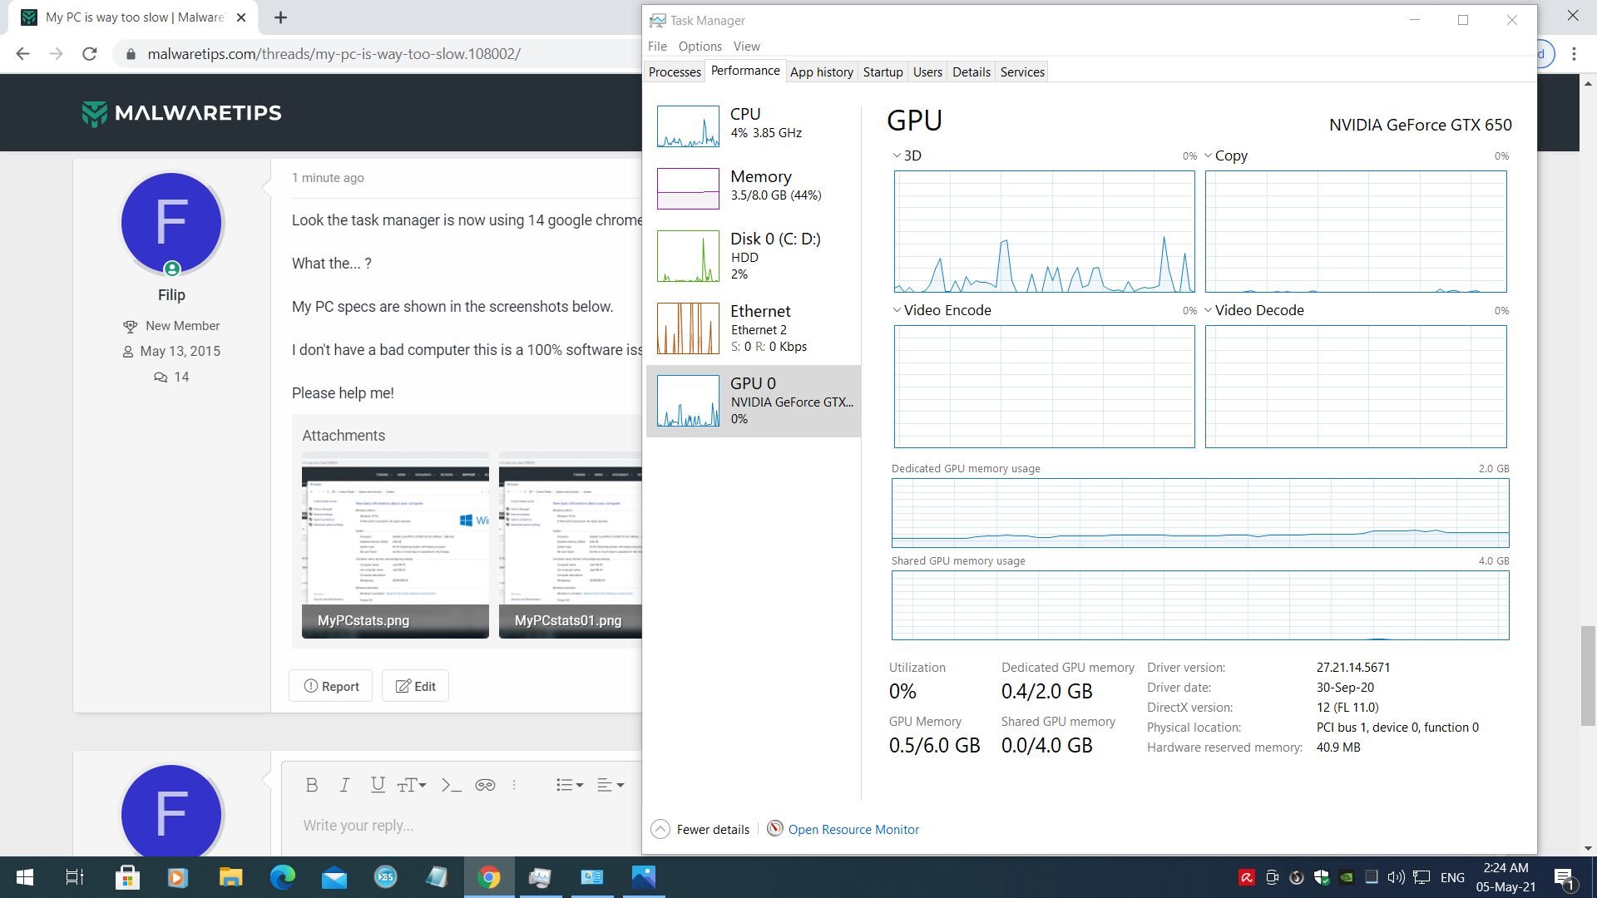Open the list formatting dropdown

click(570, 785)
